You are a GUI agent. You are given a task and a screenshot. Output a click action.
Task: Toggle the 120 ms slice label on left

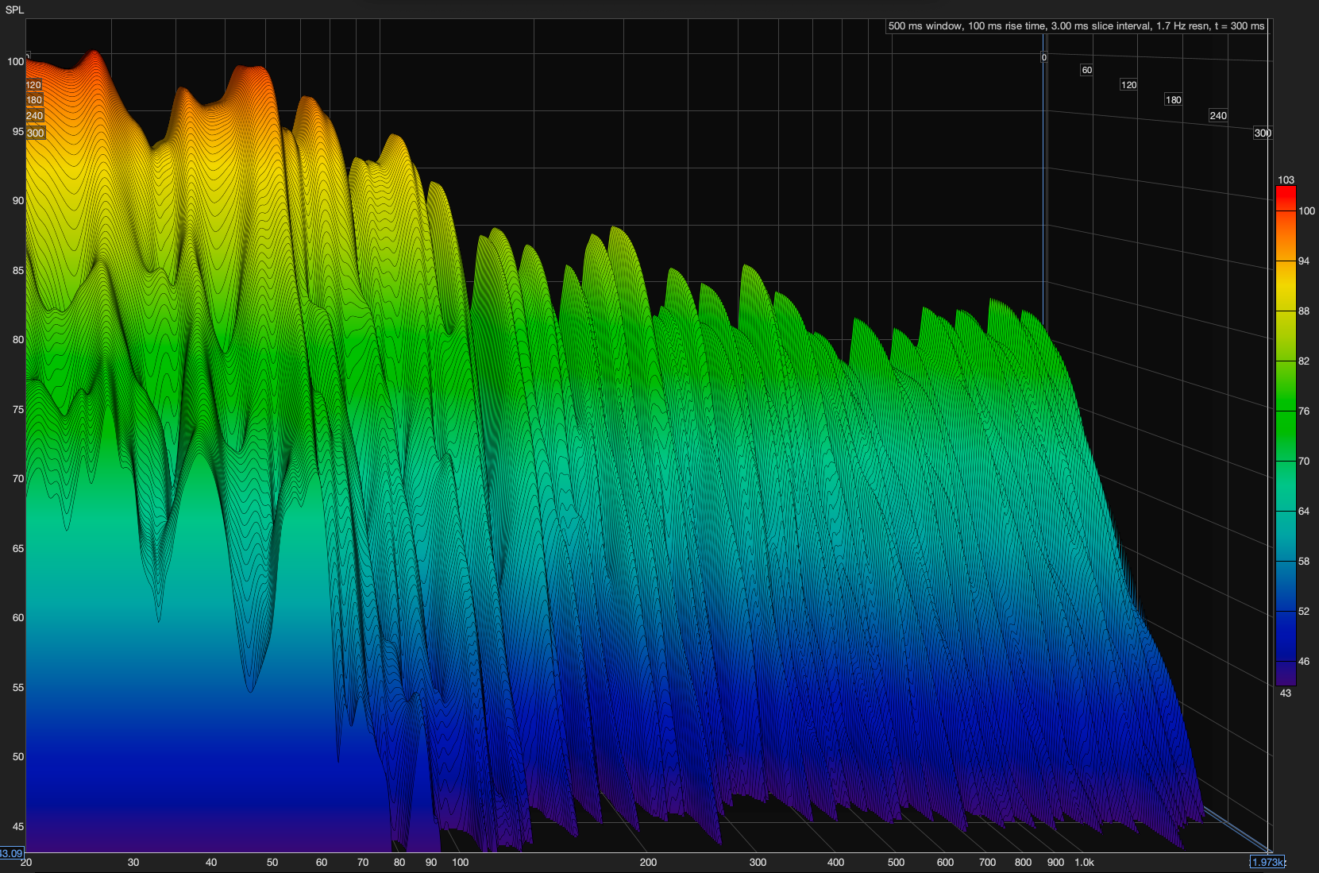tap(33, 84)
